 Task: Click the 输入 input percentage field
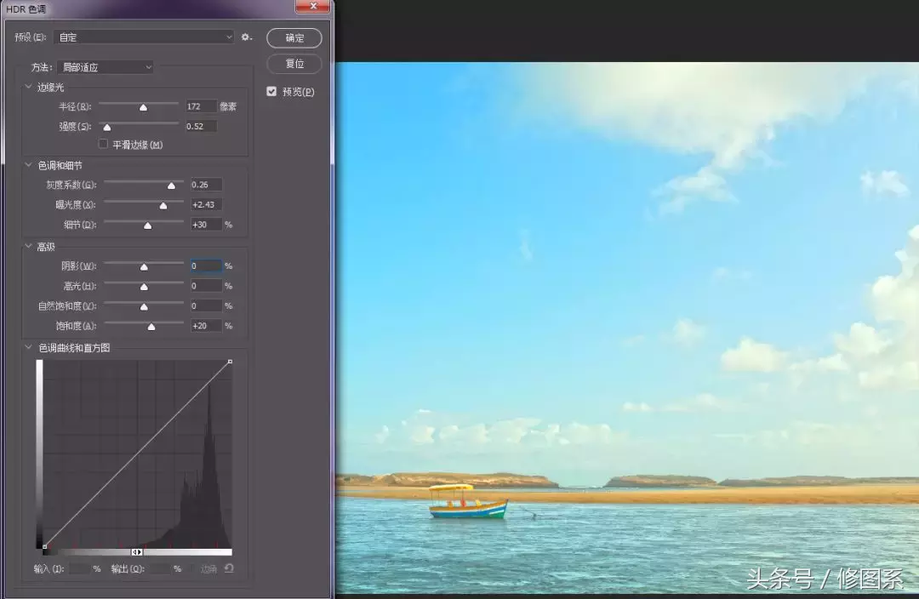point(80,568)
